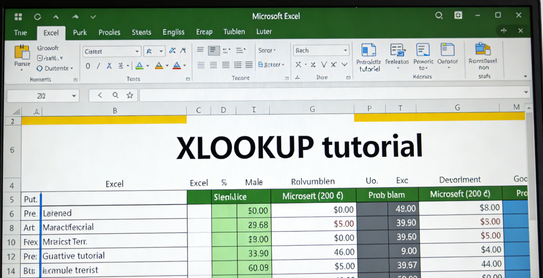Open the Saror dropdown

[x=267, y=50]
